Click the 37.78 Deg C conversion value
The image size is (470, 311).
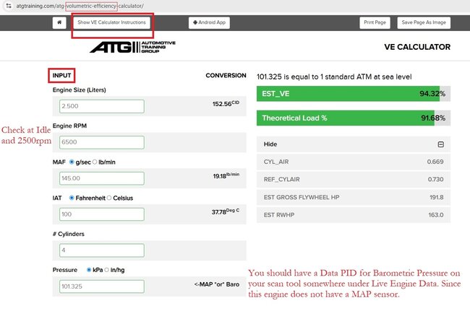coord(226,211)
